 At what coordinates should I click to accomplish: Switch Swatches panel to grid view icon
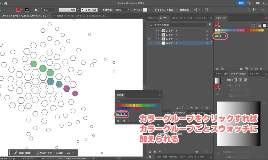point(265,25)
